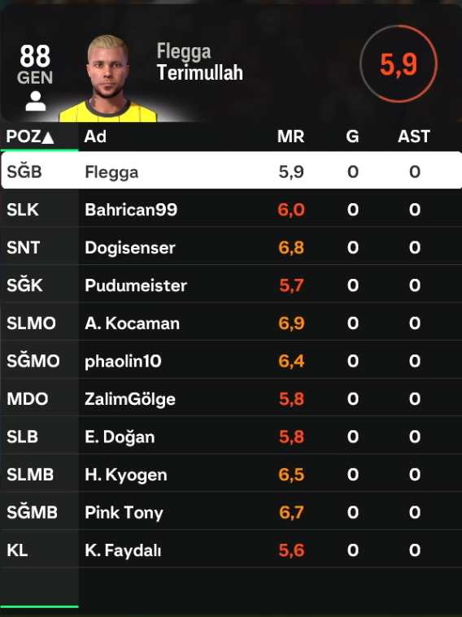Click the Ad name column header
Screen dimensions: 462x617
[x=95, y=137]
